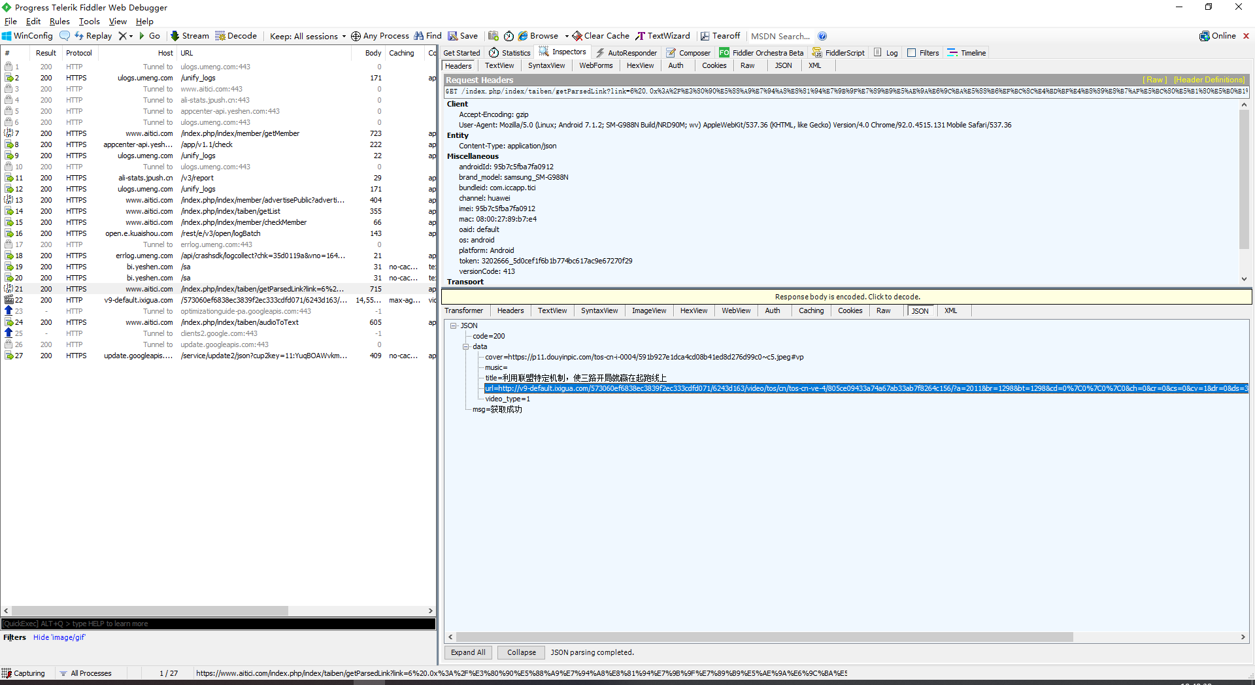Click the timer clock icon
This screenshot has height=685, width=1255.
(509, 36)
